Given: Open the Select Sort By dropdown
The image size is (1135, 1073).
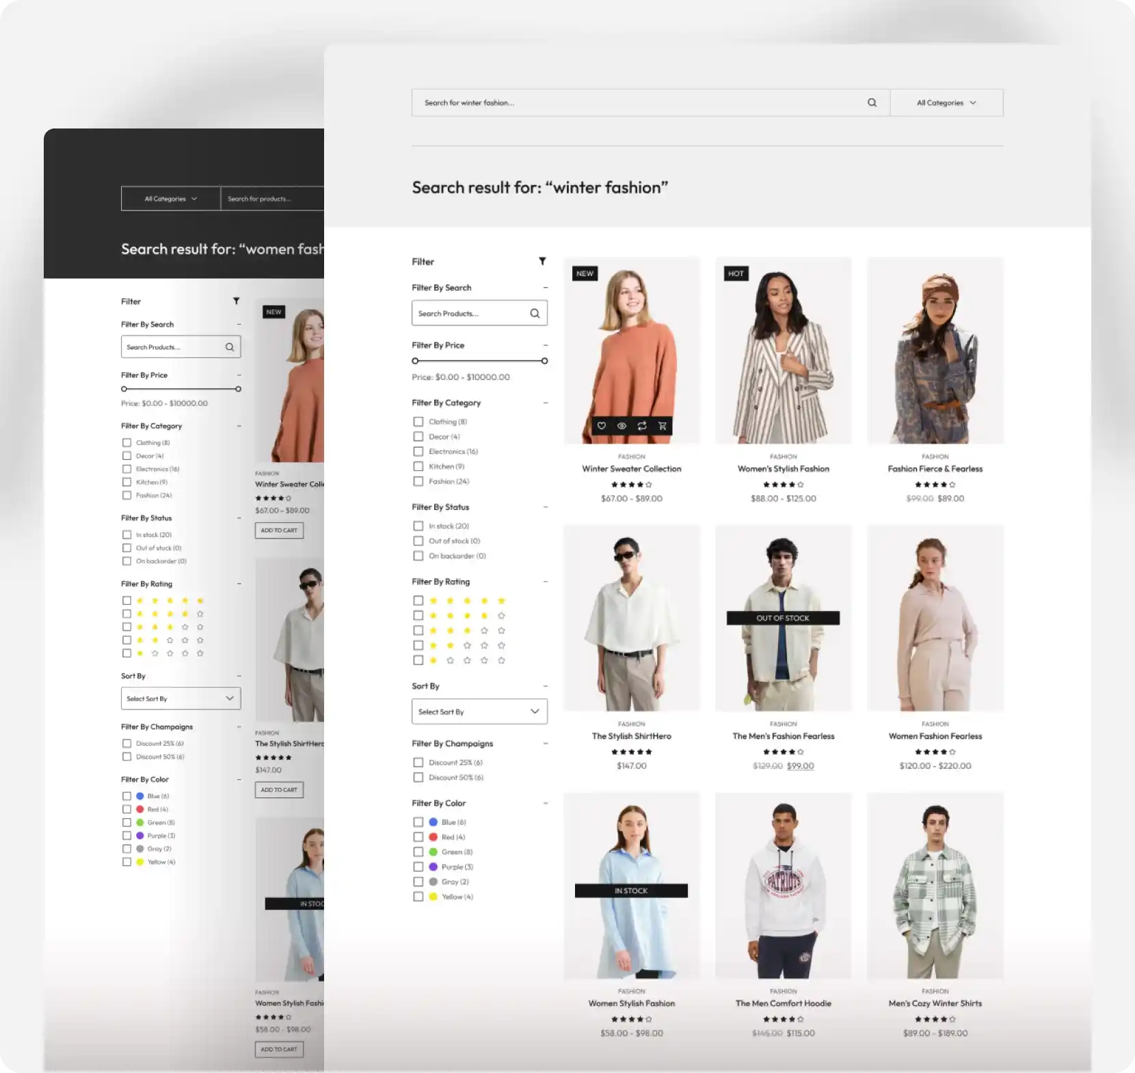Looking at the screenshot, I should pyautogui.click(x=479, y=711).
